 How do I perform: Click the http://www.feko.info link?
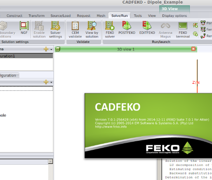[x=111, y=127]
